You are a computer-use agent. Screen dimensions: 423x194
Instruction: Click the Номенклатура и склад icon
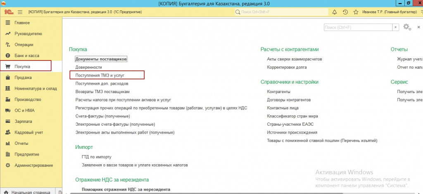click(8, 89)
